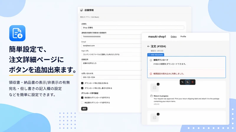This screenshot has height=132, width=236.
Task: Click the お問い合わせ先 field with 000-123-1234
Action: point(112,77)
